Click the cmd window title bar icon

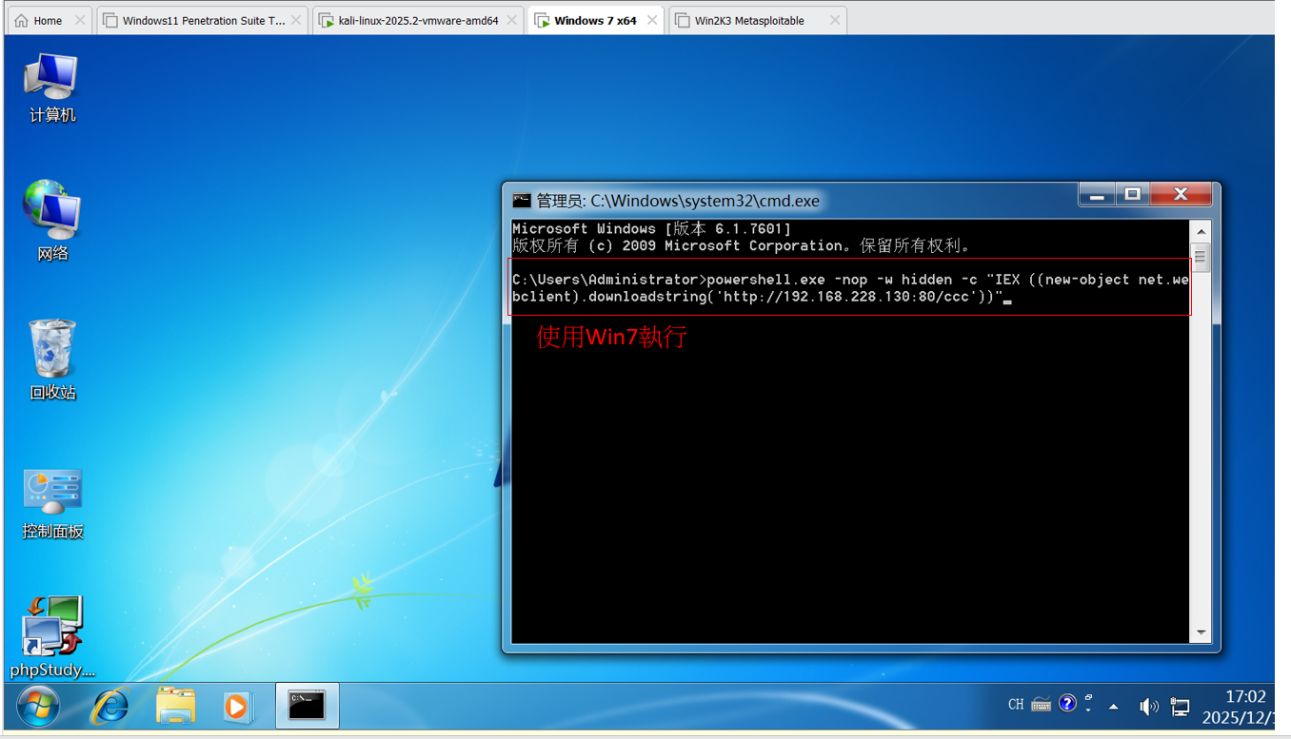521,201
